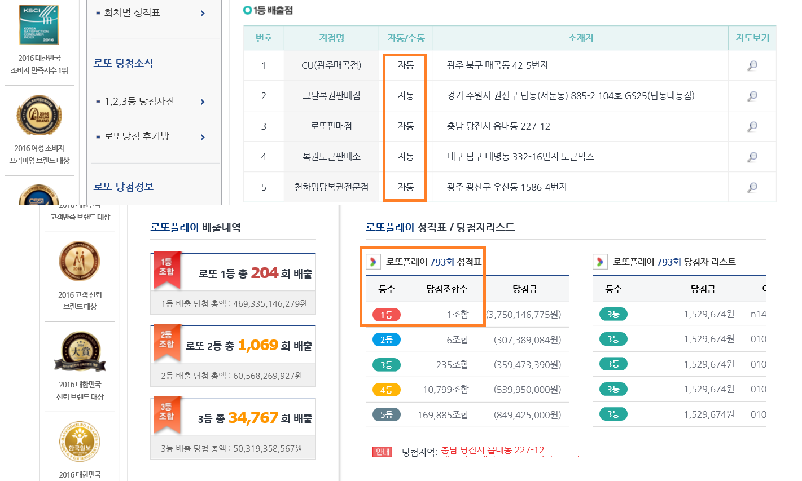Open the 로또 당첨소식 menu section
The width and height of the screenshot is (802, 481).
coord(124,64)
